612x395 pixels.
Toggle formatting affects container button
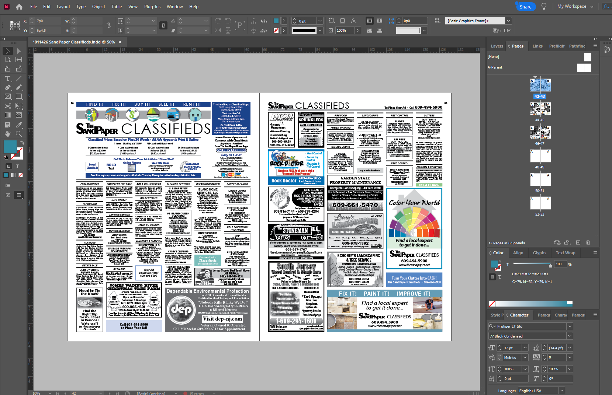point(9,166)
